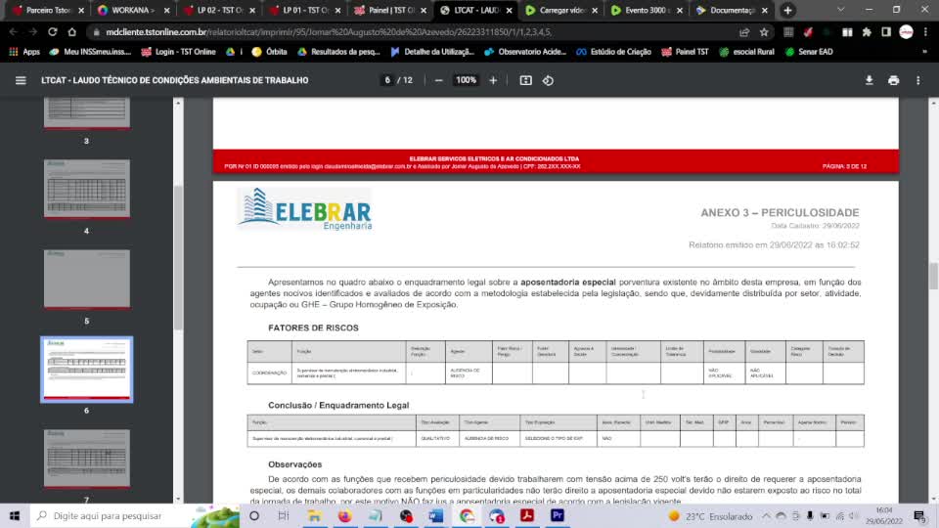Open Chrome from taskbar
The width and height of the screenshot is (939, 528).
[467, 515]
